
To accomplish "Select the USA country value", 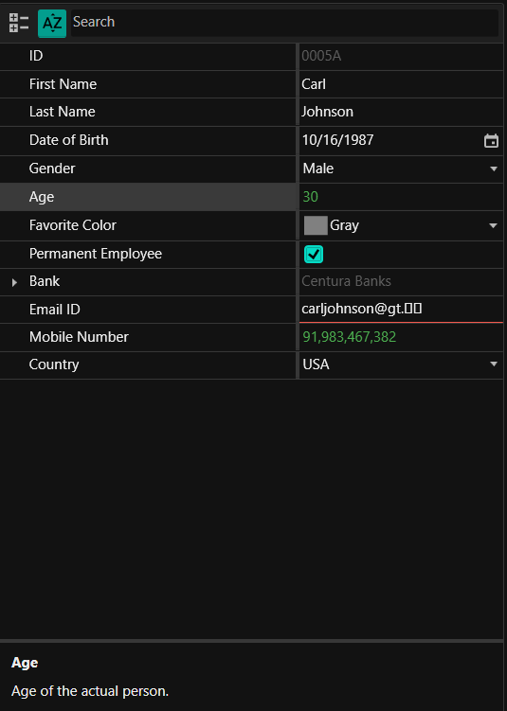I will pos(316,364).
